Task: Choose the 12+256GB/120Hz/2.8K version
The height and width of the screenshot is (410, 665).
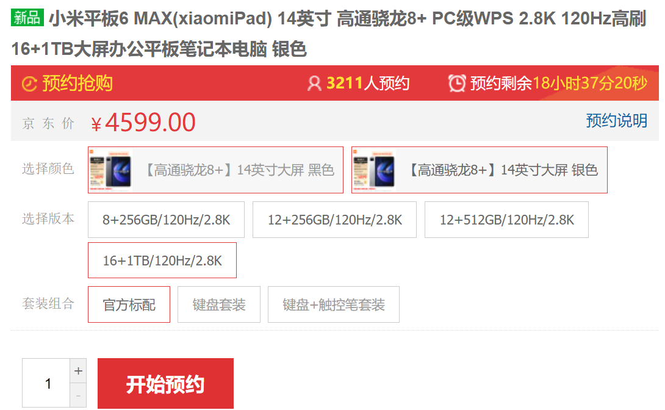Action: pos(334,220)
